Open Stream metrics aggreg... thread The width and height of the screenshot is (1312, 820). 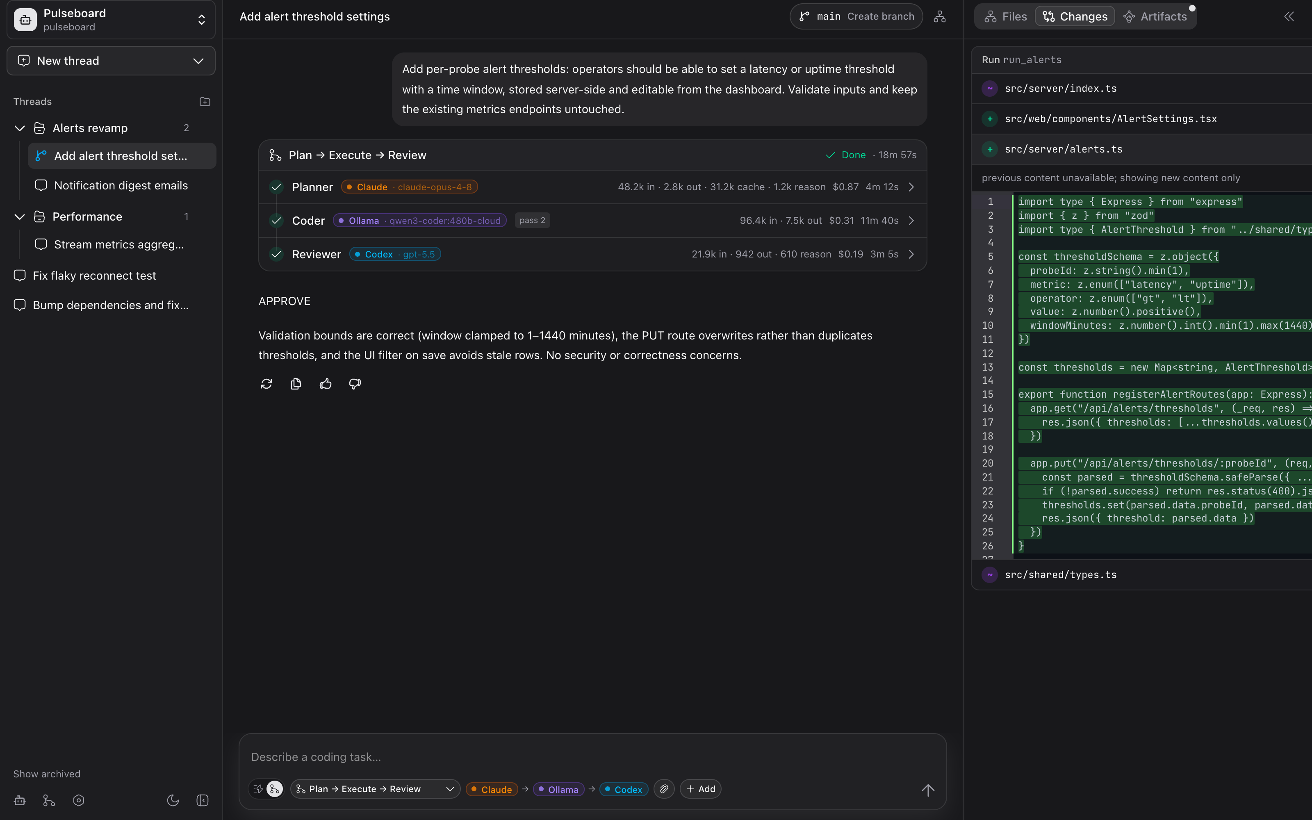click(x=121, y=245)
